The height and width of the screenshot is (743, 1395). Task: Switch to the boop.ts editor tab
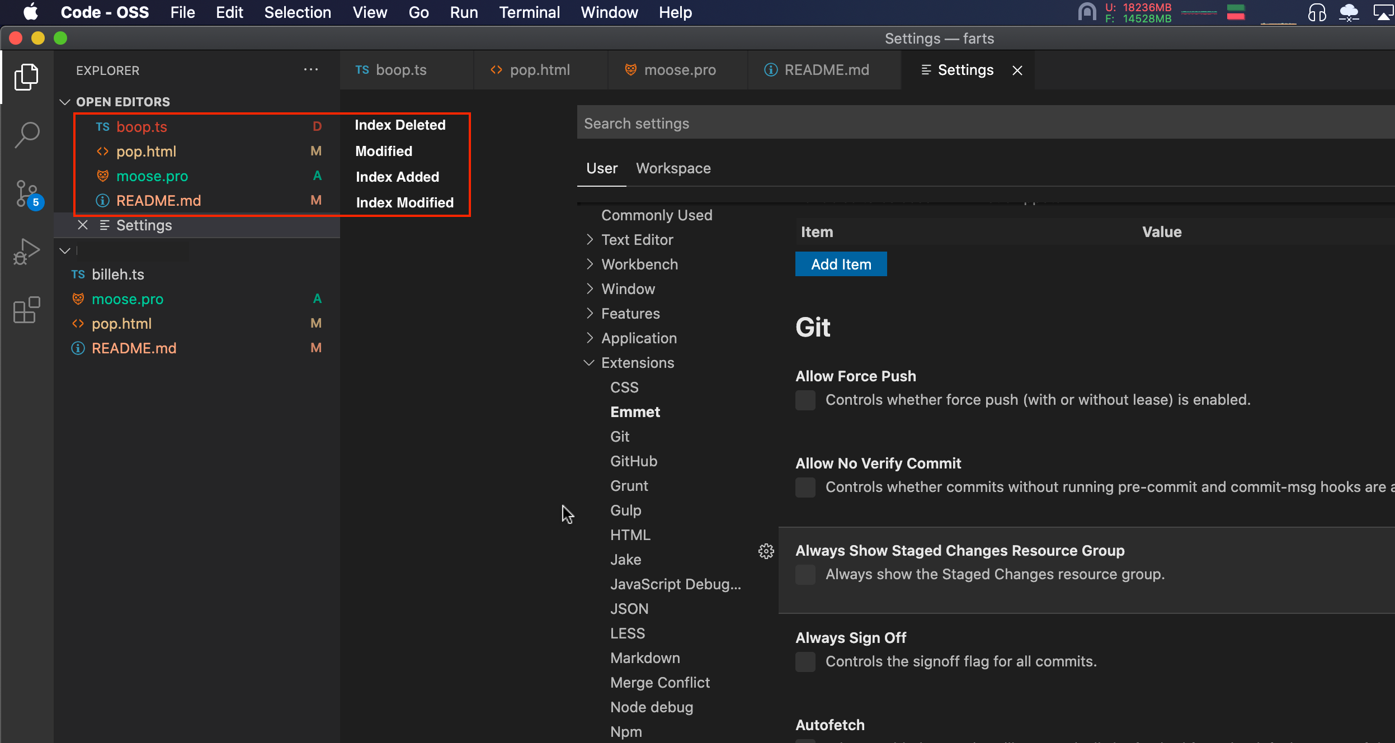click(x=407, y=70)
